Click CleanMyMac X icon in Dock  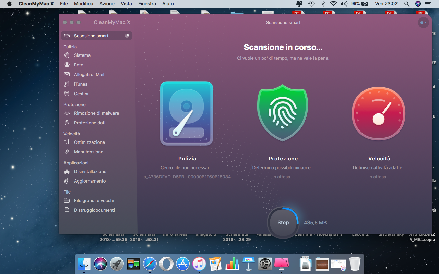click(x=282, y=264)
